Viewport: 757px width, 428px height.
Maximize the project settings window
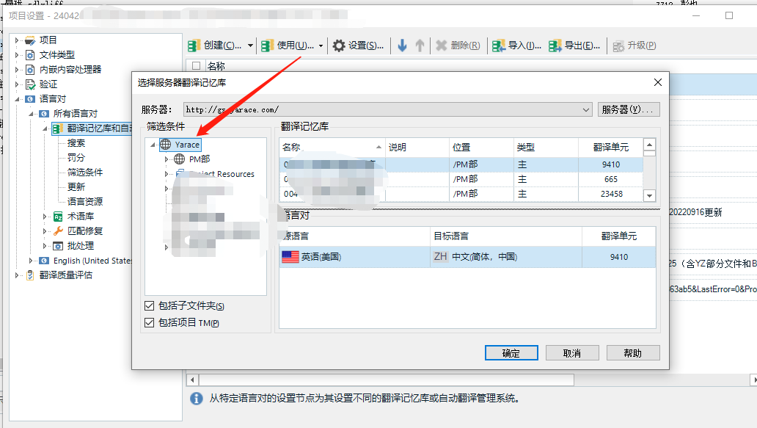pyautogui.click(x=729, y=15)
